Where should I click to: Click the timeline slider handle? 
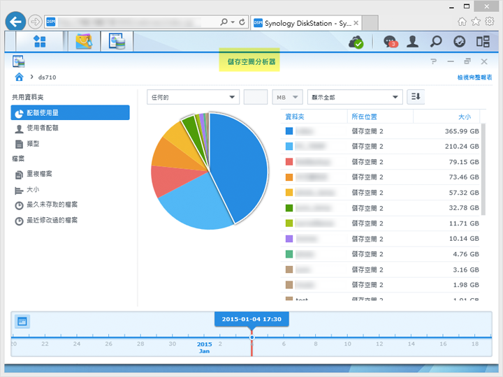[251, 337]
